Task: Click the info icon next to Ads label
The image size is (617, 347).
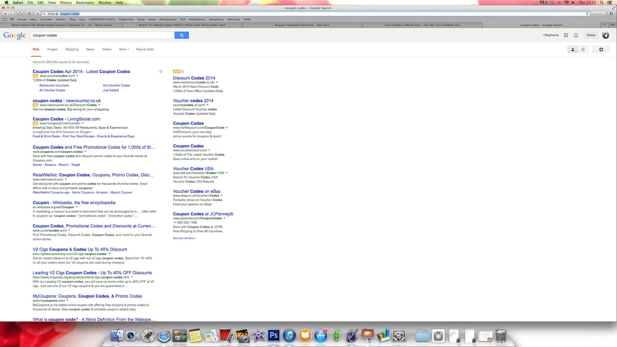Action: (x=182, y=71)
